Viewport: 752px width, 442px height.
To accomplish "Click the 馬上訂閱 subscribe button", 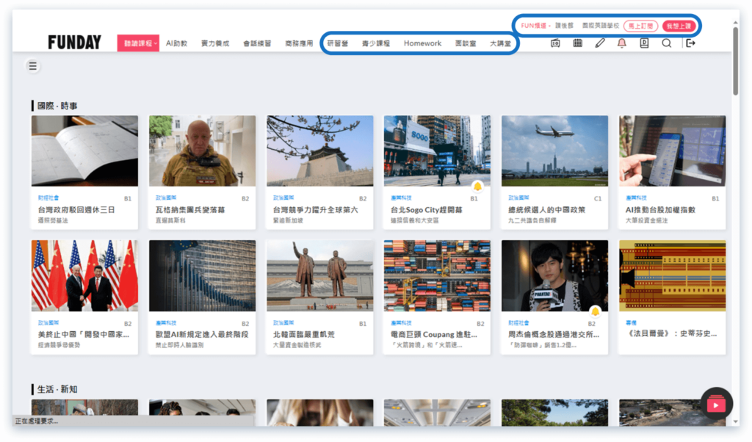I will pyautogui.click(x=640, y=26).
